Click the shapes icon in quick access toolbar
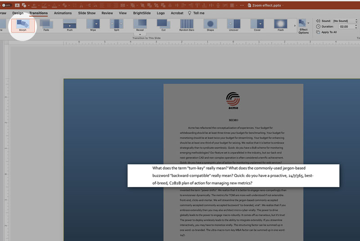360x241 pixels. point(24,5)
